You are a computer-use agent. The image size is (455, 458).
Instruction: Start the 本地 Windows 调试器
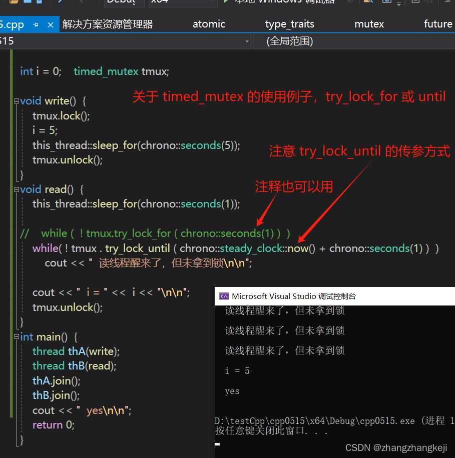click(281, 2)
